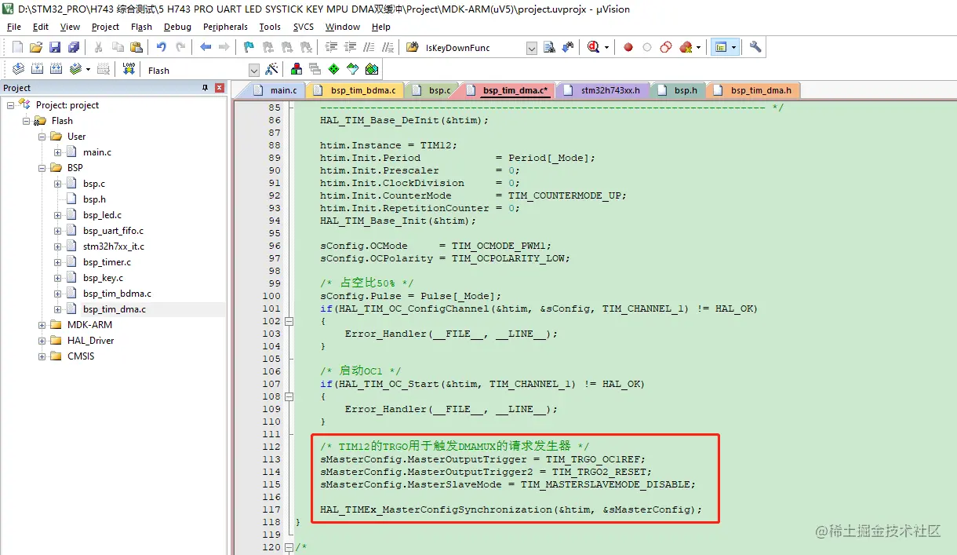Click line number 100 in the gutter

(271, 296)
